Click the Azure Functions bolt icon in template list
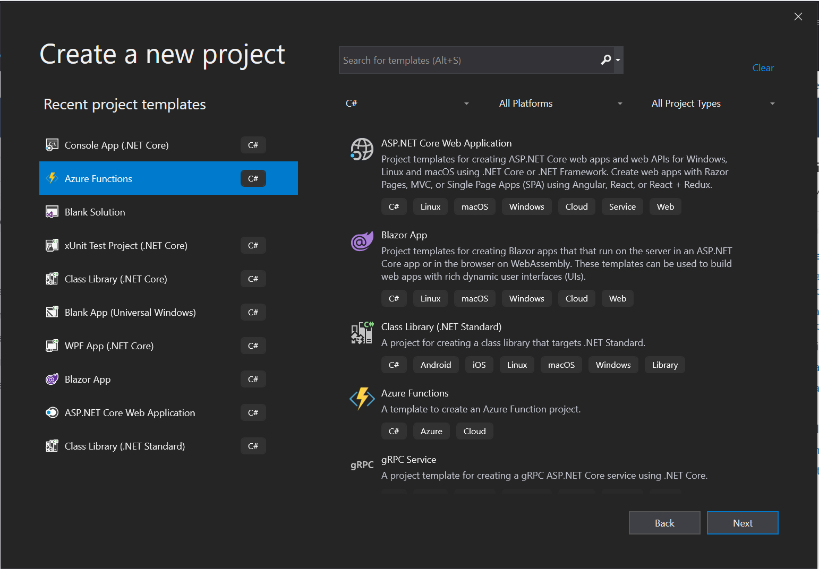The image size is (819, 569). (x=362, y=399)
